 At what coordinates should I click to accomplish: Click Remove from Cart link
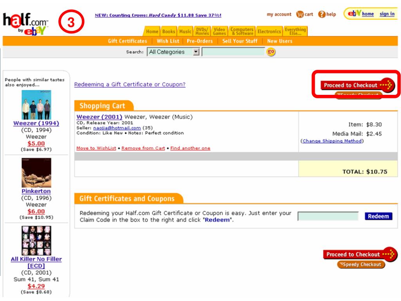143,148
